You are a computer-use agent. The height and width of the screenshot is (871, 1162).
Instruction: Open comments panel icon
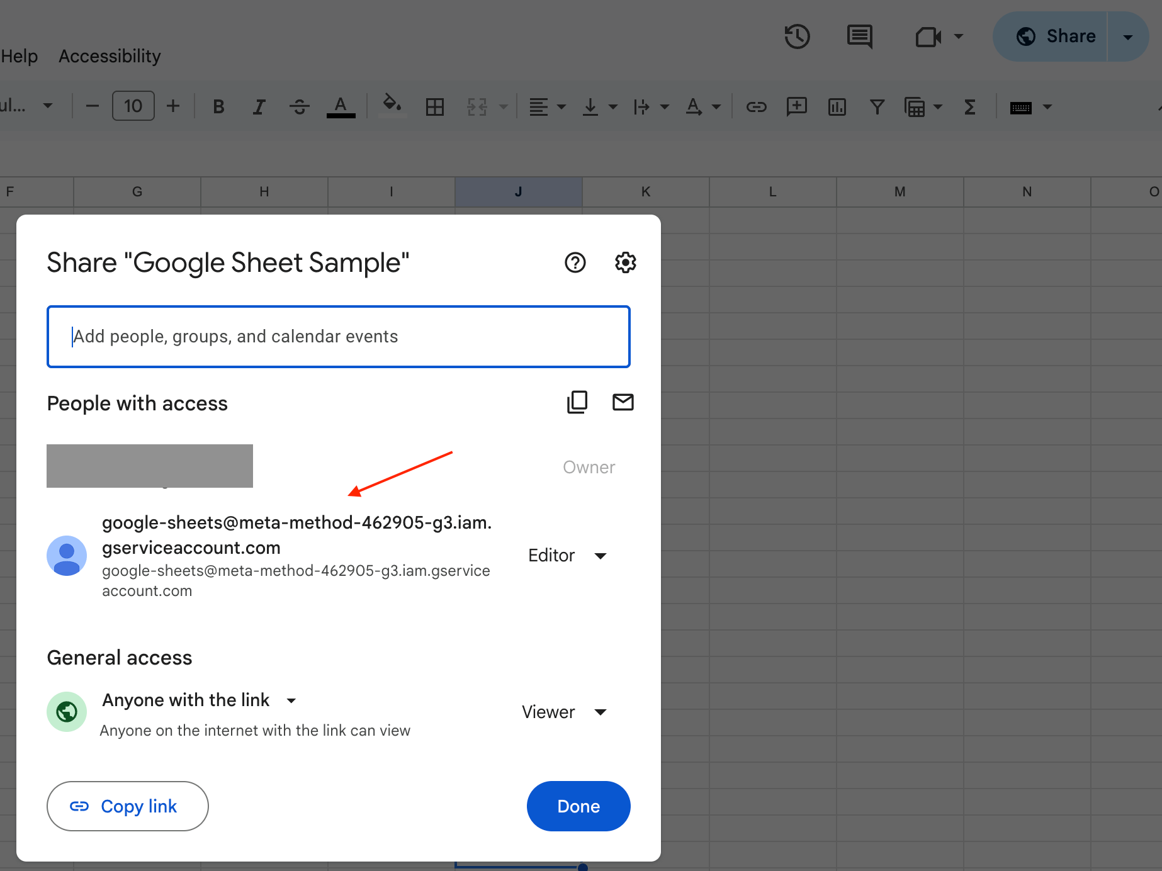[860, 37]
